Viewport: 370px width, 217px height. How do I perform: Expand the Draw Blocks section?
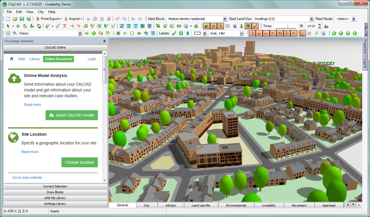[x=55, y=192]
